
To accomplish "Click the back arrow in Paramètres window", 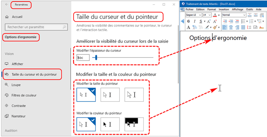I will point(6,5).
